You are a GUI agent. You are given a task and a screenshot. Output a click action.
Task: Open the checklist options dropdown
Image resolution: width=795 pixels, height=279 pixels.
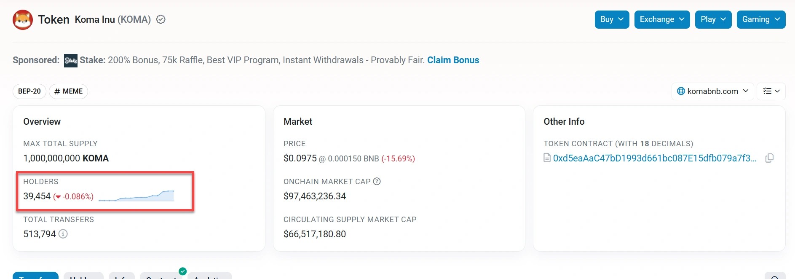click(x=771, y=91)
